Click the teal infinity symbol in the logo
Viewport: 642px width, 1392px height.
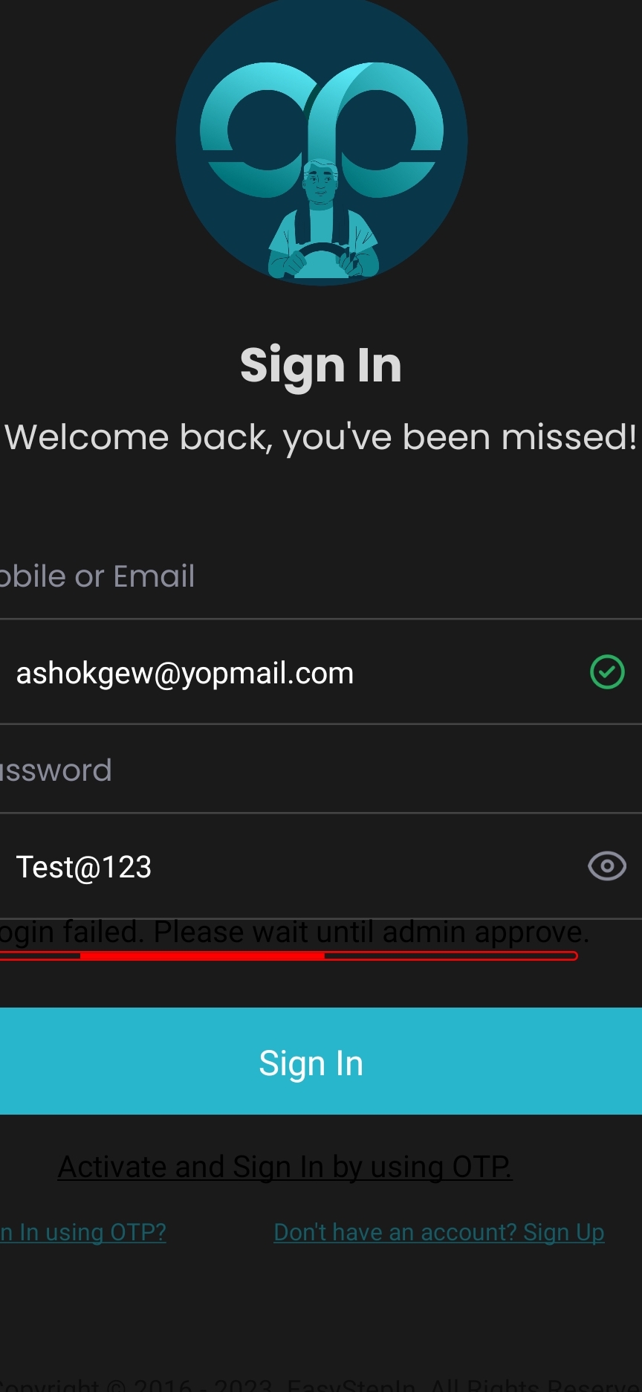tap(321, 130)
